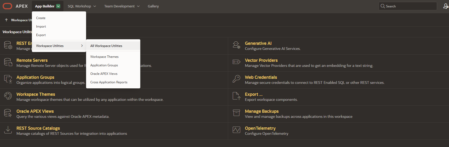Image resolution: width=449 pixels, height=147 pixels.
Task: Open the REST Source Catalogs link
Action: (38, 128)
